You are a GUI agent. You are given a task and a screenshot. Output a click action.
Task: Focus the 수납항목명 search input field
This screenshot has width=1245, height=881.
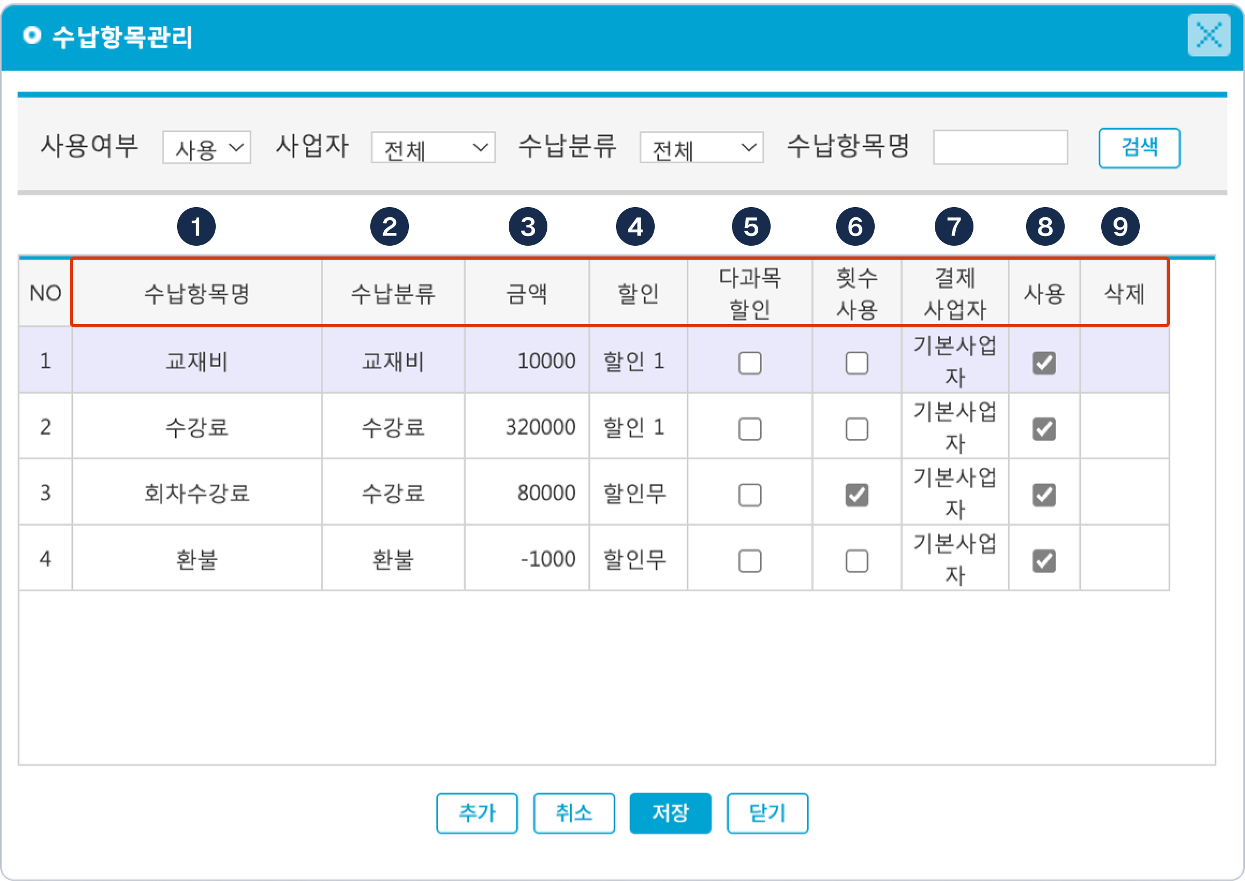coord(1000,148)
